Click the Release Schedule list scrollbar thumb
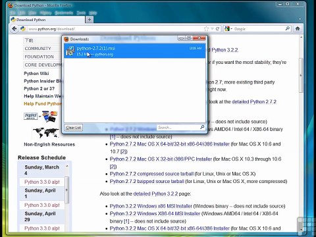The height and width of the screenshot is (237, 316). coord(66,190)
